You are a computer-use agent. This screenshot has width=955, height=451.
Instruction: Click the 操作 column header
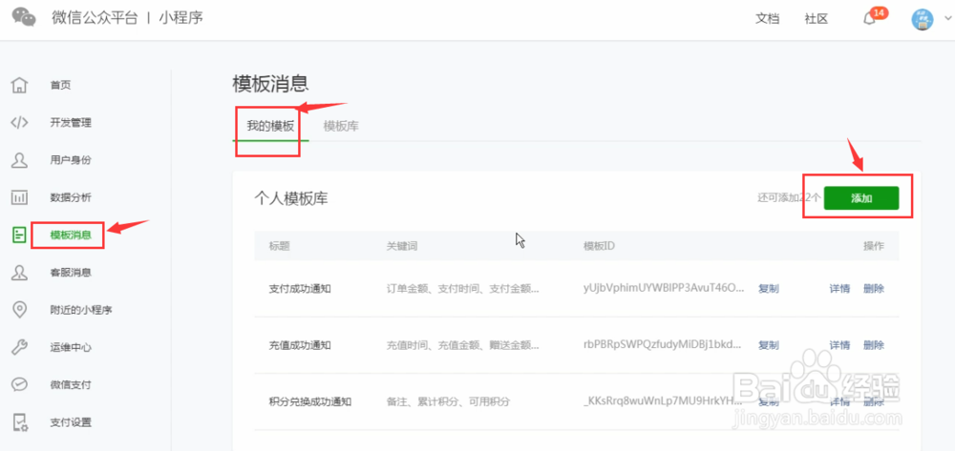coord(874,246)
